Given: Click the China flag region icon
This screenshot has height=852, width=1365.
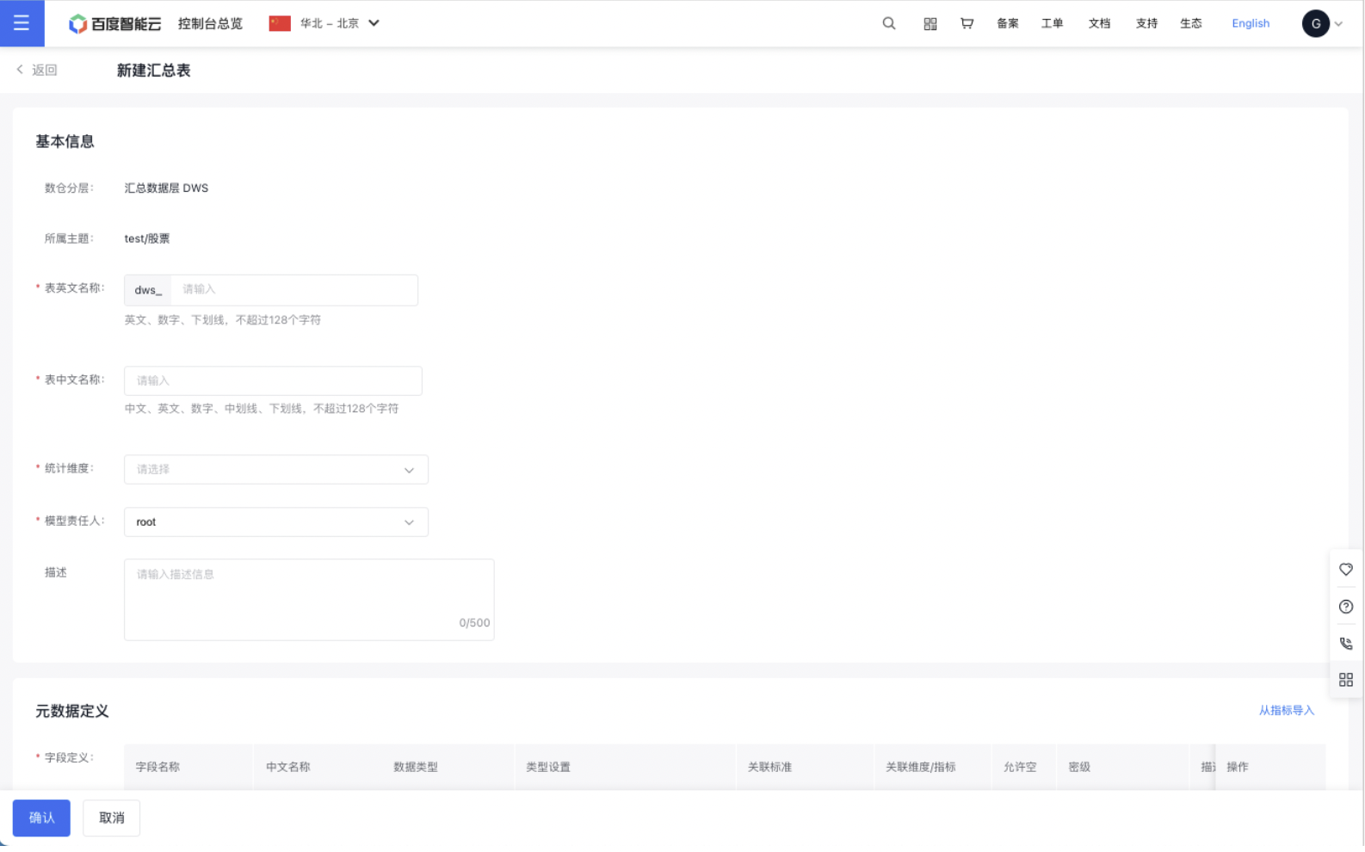Looking at the screenshot, I should (x=280, y=23).
